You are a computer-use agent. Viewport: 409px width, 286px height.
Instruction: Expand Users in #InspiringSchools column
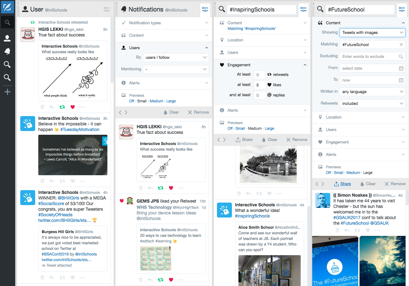pos(262,53)
